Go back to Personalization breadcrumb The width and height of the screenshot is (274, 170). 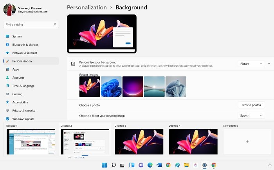(x=87, y=7)
